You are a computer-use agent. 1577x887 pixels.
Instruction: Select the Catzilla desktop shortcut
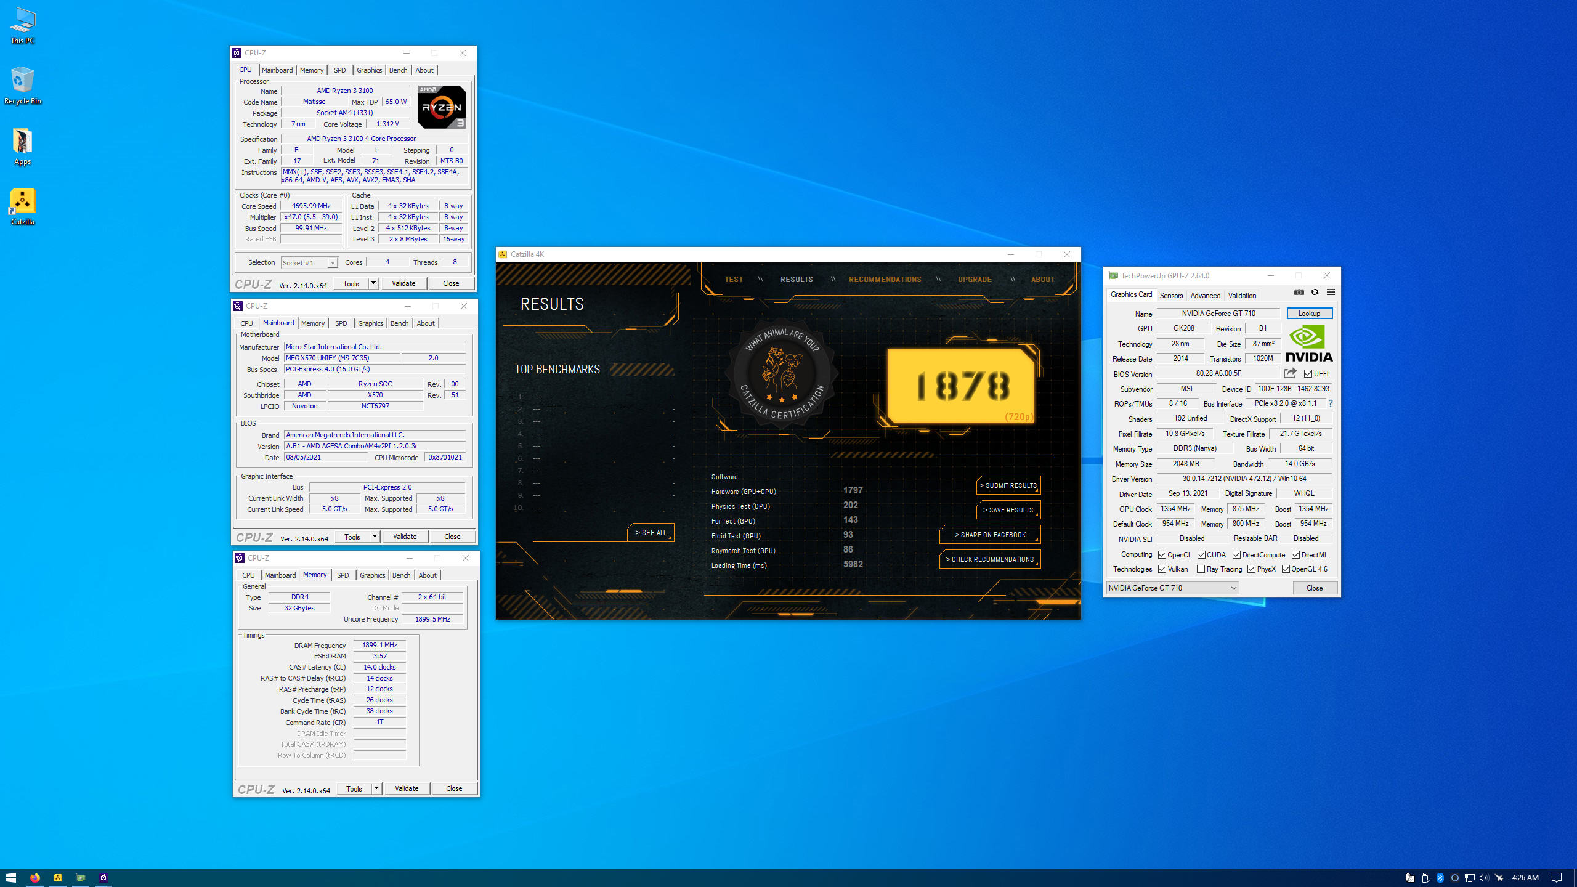23,206
